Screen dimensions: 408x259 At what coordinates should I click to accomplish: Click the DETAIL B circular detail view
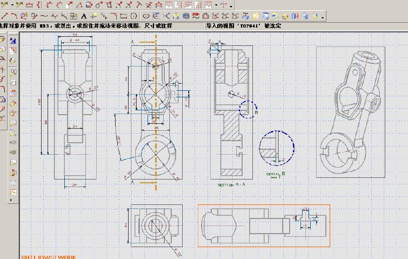pos(277,148)
